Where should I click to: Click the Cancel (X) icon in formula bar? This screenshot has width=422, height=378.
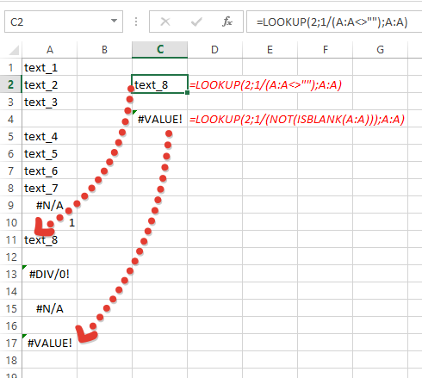165,22
